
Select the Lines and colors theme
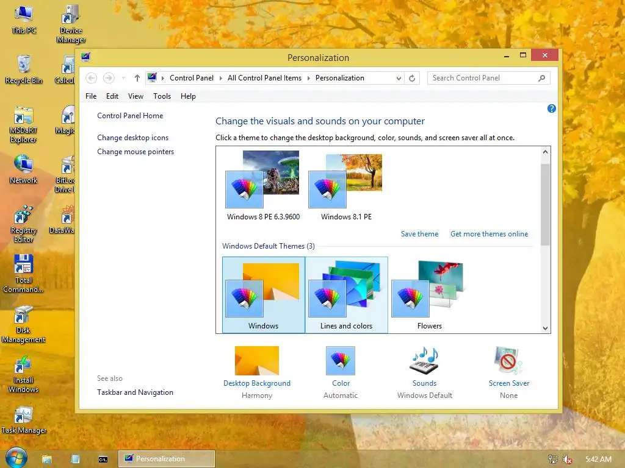coord(347,295)
